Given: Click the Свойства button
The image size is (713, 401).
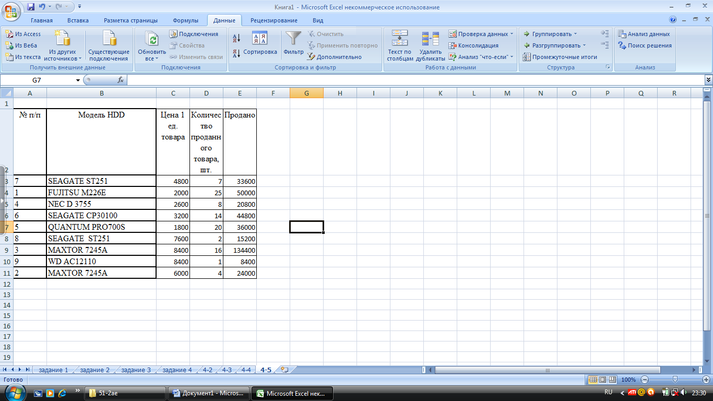Looking at the screenshot, I should (x=187, y=45).
